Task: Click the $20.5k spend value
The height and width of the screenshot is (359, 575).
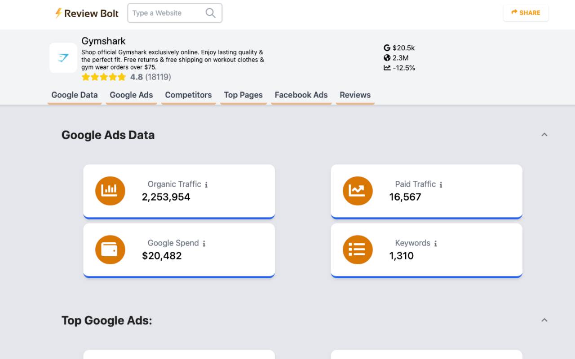Action: coord(403,48)
